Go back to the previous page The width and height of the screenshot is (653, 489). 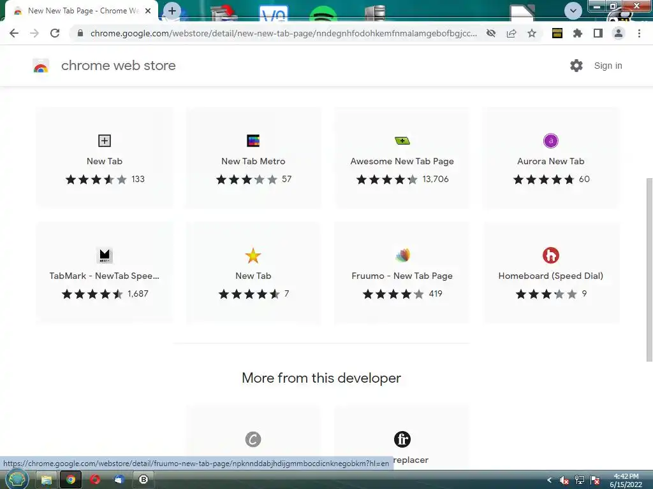coord(14,33)
